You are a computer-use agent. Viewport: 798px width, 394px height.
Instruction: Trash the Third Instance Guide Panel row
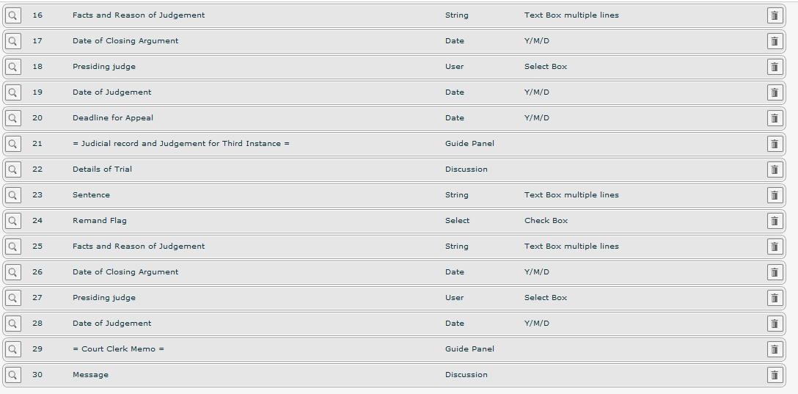tap(775, 144)
